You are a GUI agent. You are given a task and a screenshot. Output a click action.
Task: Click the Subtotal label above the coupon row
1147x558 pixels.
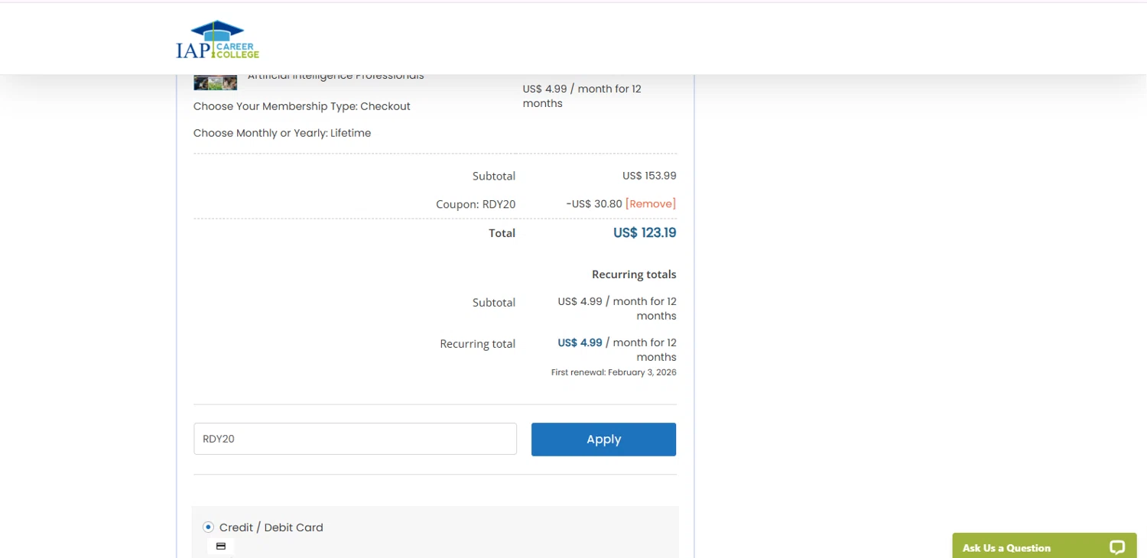click(494, 176)
